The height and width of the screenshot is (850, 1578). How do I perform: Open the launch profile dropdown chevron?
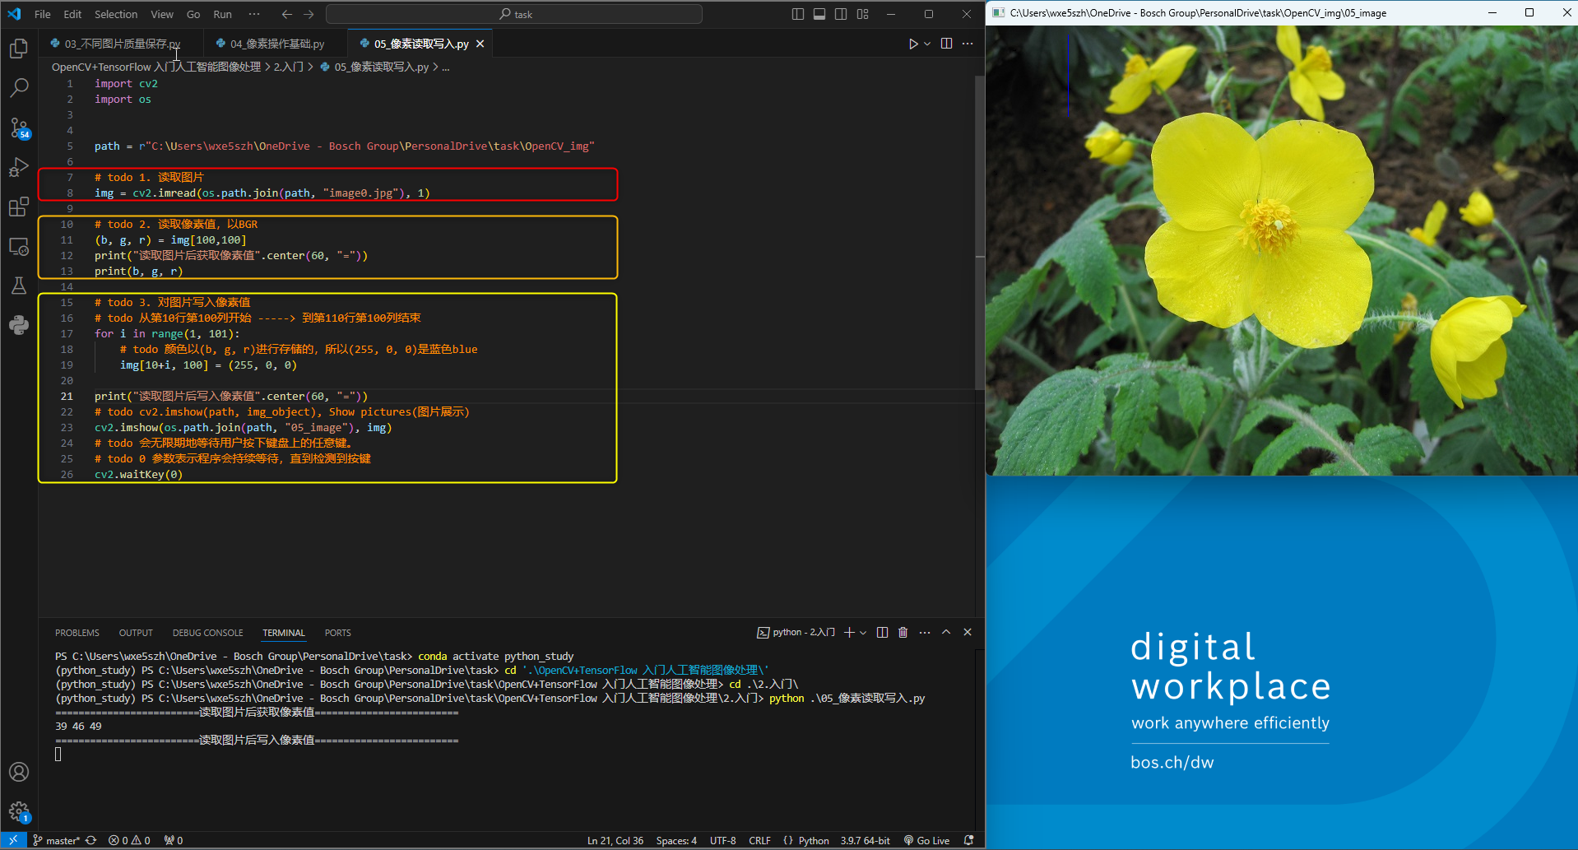click(x=863, y=632)
